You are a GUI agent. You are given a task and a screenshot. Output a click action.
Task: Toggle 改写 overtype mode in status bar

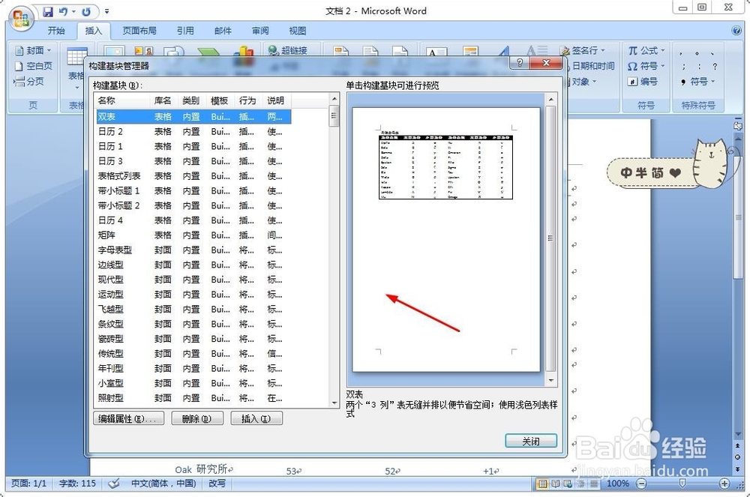(217, 484)
